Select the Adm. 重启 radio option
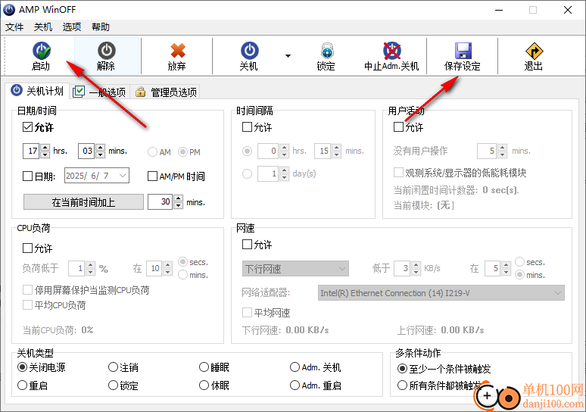 click(x=295, y=385)
